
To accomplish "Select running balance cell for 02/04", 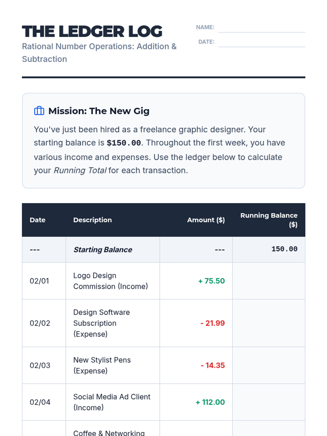I will (269, 402).
